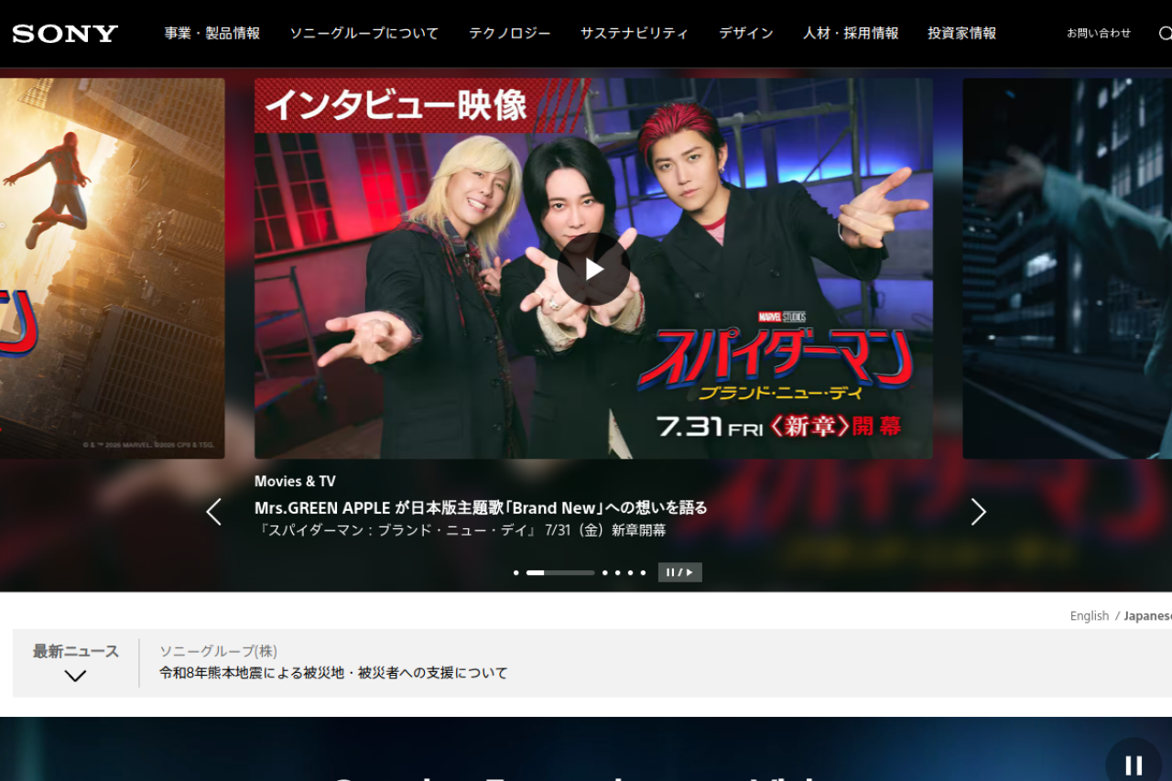Jump to the third carousel slide dot
Viewport: 1172px width, 781px height.
click(x=604, y=573)
